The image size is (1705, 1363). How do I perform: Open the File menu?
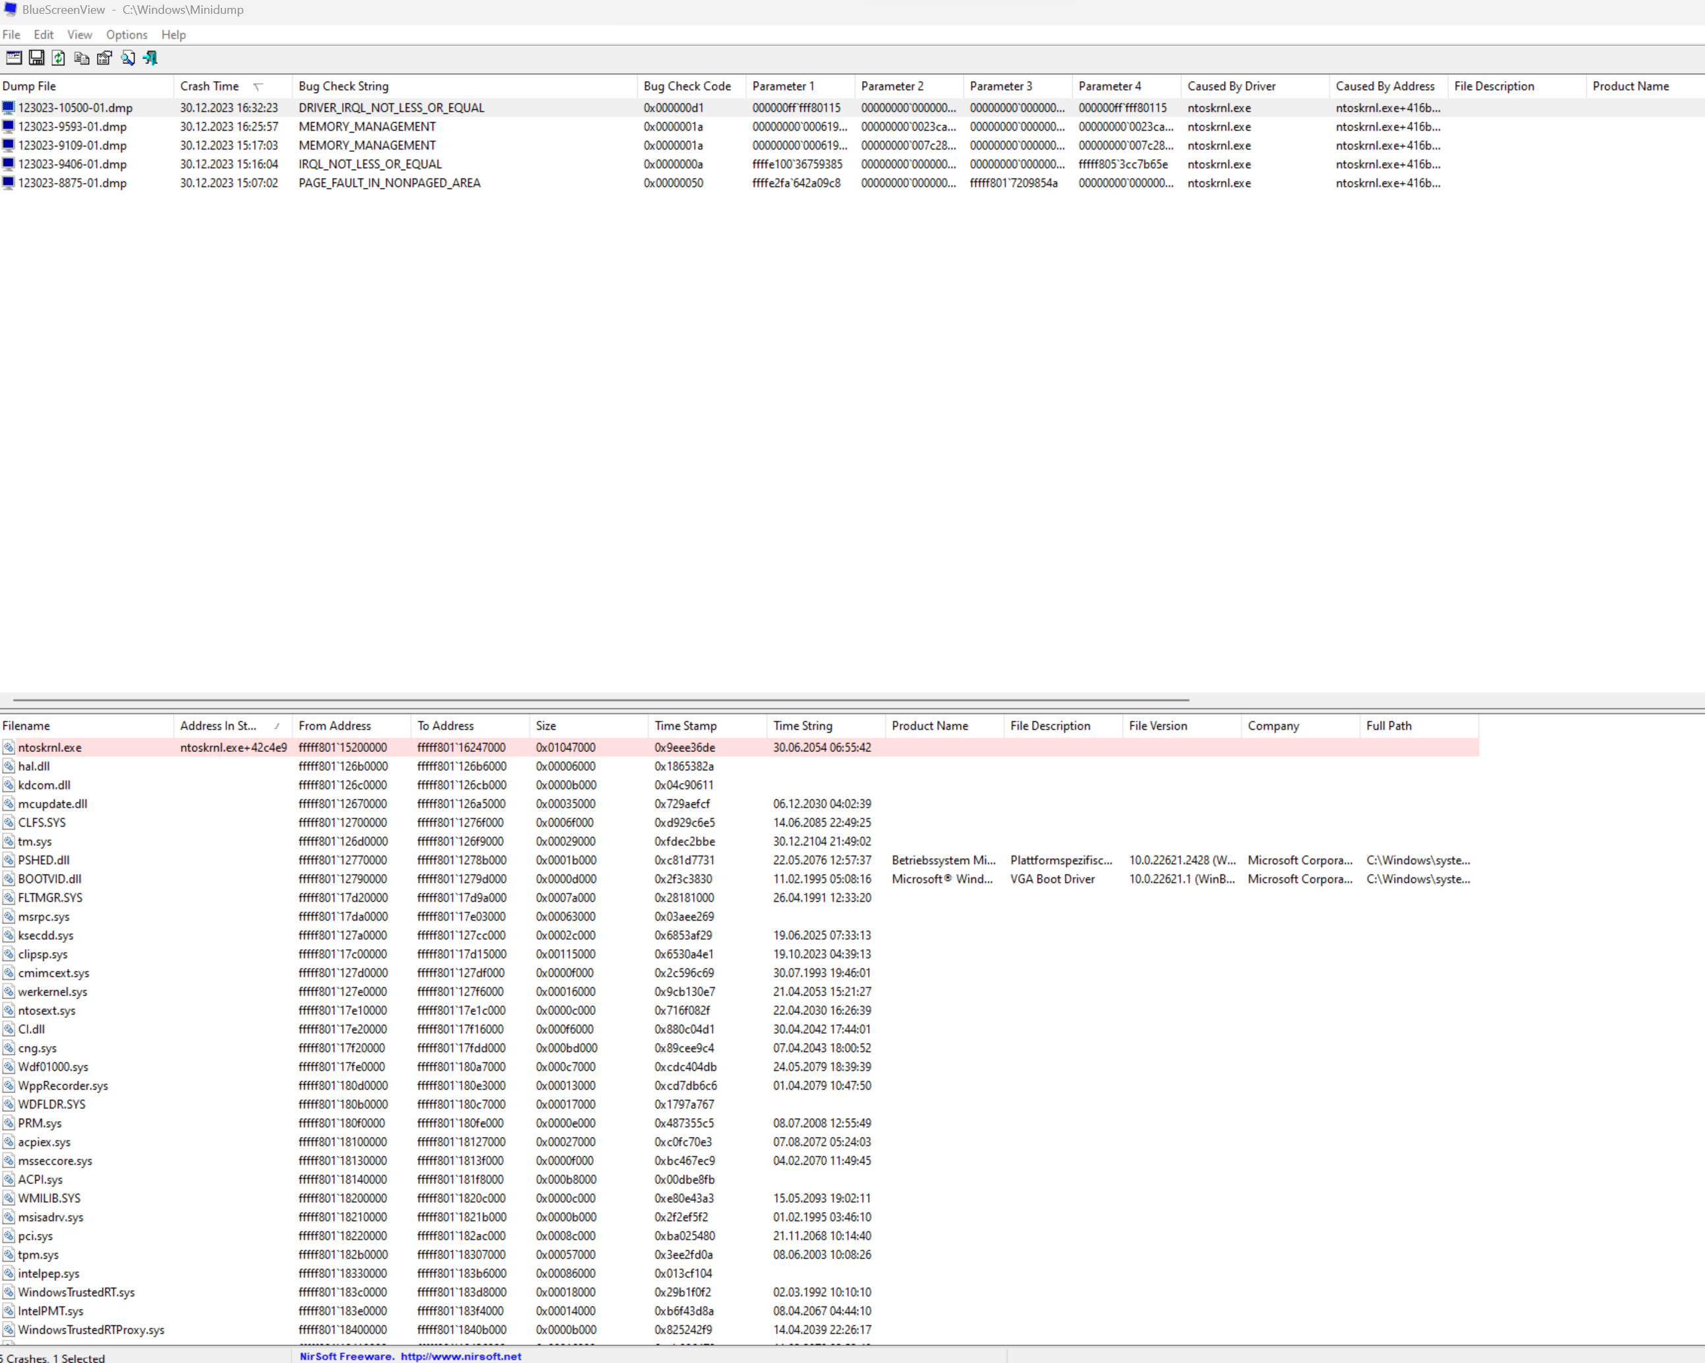tap(11, 34)
